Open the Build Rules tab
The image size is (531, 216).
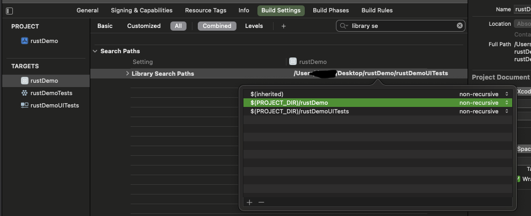(377, 11)
